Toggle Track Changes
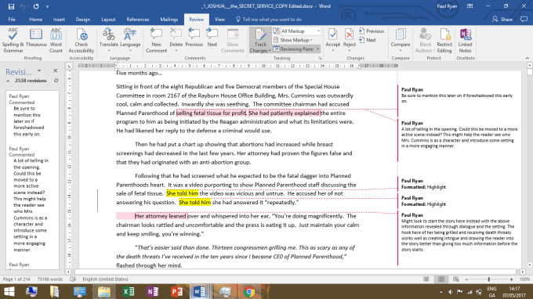This screenshot has width=533, height=299. pyautogui.click(x=260, y=41)
